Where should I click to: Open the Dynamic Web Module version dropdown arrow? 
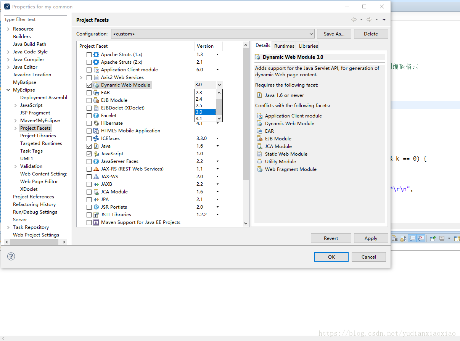pyautogui.click(x=219, y=85)
